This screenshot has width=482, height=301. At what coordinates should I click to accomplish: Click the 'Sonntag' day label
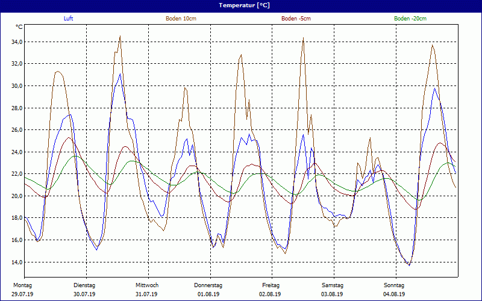point(394,285)
